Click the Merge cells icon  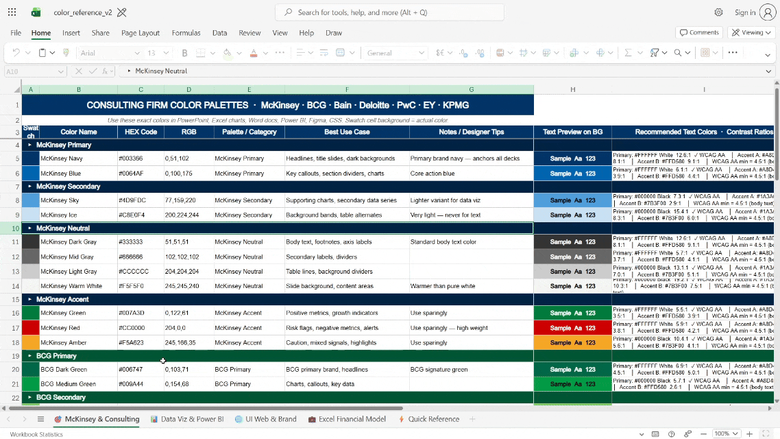[x=340, y=53]
